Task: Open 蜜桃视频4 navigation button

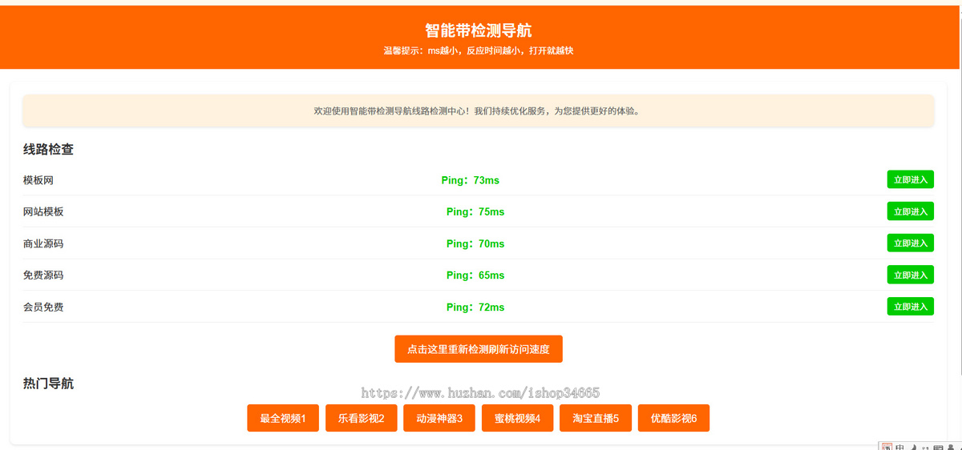Action: 517,418
